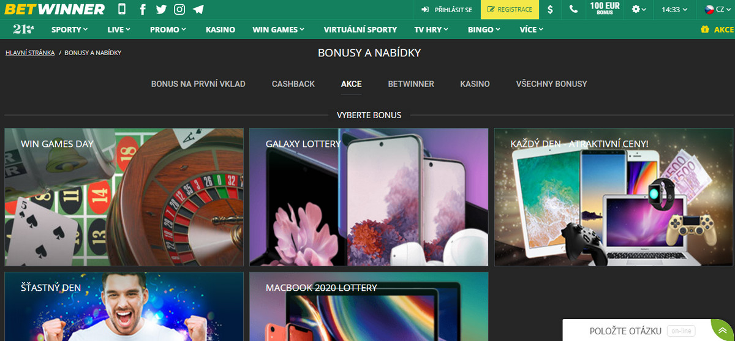Viewport: 735px width, 341px height.
Task: Open the Galaxy Lottery promo card
Action: coord(369,197)
